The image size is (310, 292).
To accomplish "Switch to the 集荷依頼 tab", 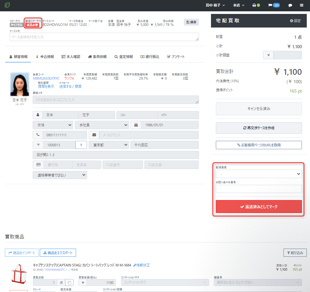I will pyautogui.click(x=97, y=57).
